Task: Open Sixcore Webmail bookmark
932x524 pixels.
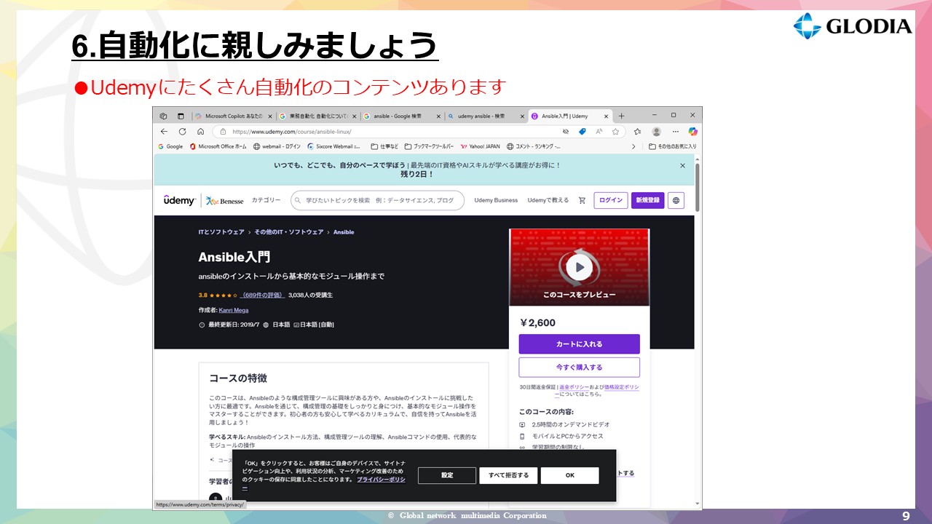Action: (x=333, y=146)
